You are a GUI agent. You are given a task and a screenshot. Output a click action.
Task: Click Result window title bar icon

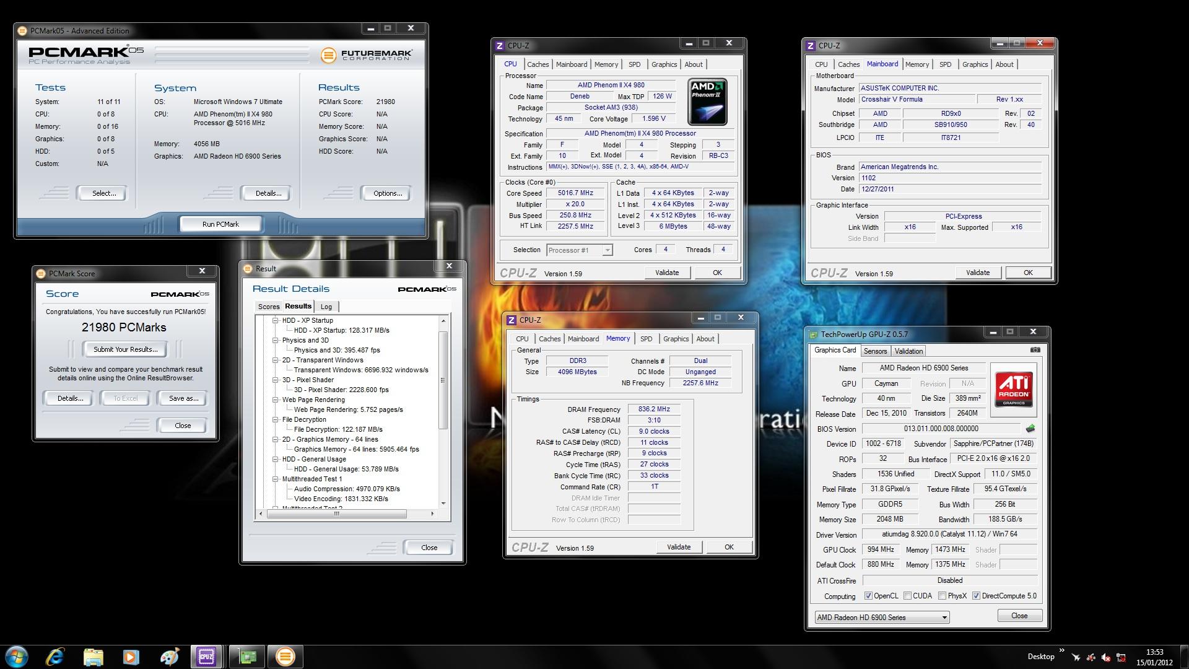[248, 268]
